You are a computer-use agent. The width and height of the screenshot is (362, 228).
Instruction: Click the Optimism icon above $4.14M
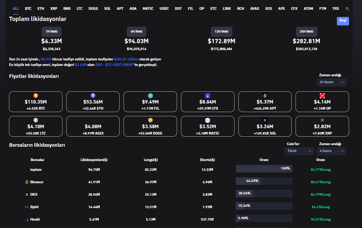click(322, 96)
